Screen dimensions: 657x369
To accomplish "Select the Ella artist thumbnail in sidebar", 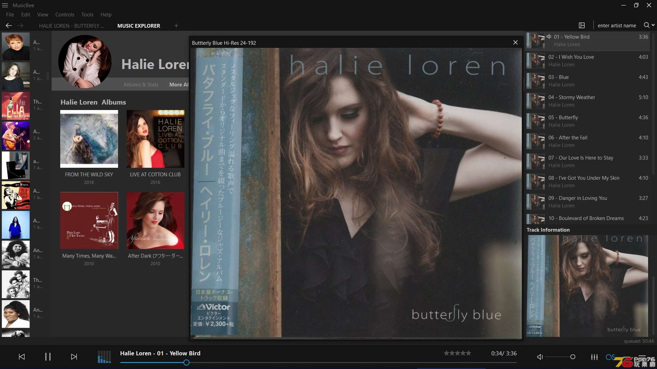I will click(x=15, y=106).
